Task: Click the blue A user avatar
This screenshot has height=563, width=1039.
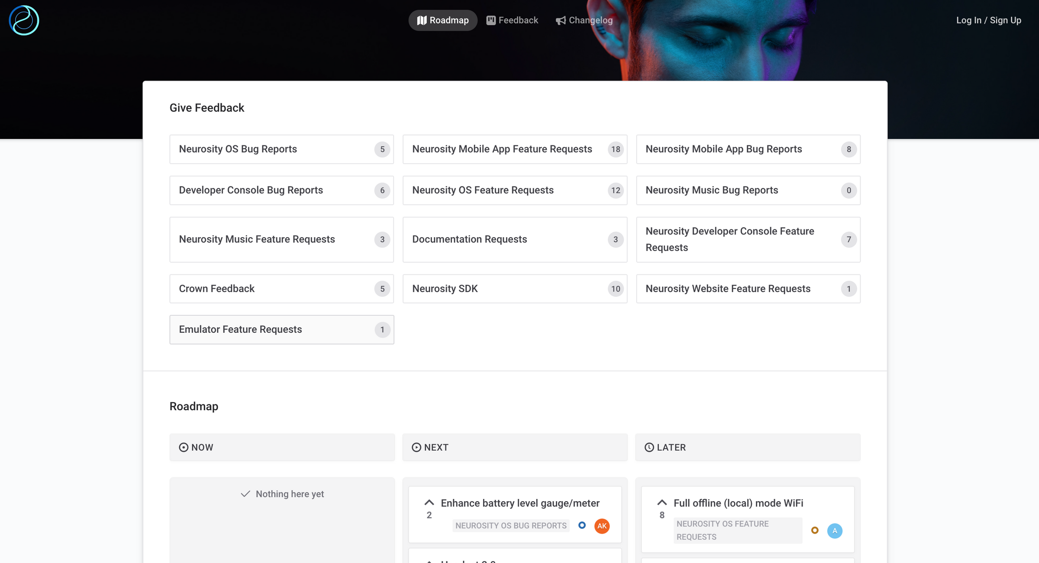Action: click(x=834, y=531)
